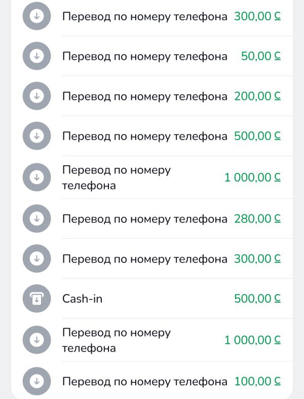Tap the arrow icon next to 100,00 transfer
The image size is (304, 399).
36,381
